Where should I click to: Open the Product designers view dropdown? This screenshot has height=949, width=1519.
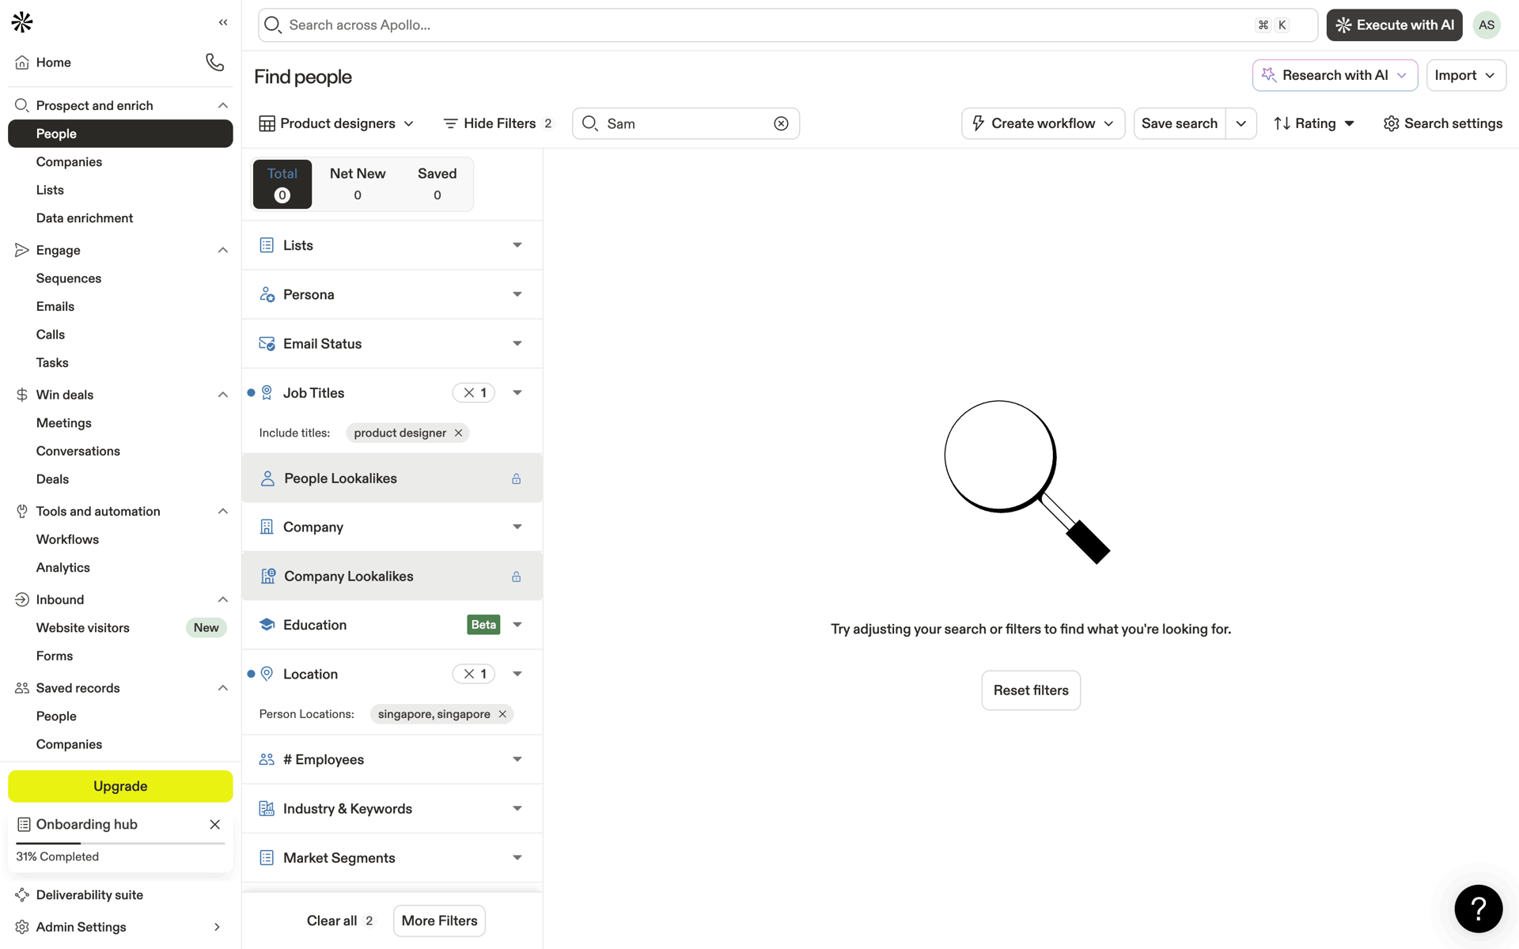(x=337, y=123)
